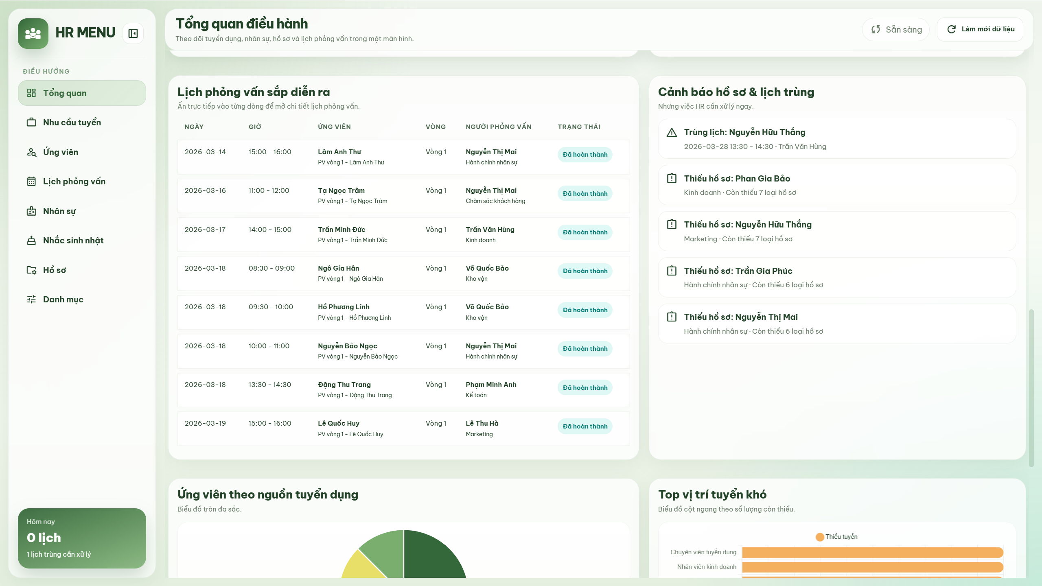Click the refresh arrow on Làm mới dữ liệu
This screenshot has width=1042, height=586.
pos(951,29)
